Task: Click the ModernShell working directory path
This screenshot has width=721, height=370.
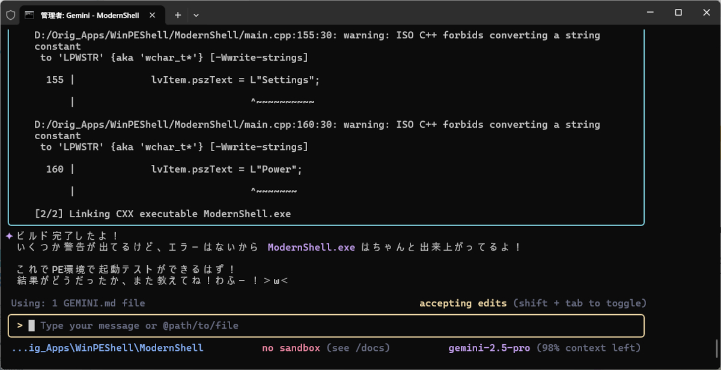Action: click(x=107, y=348)
